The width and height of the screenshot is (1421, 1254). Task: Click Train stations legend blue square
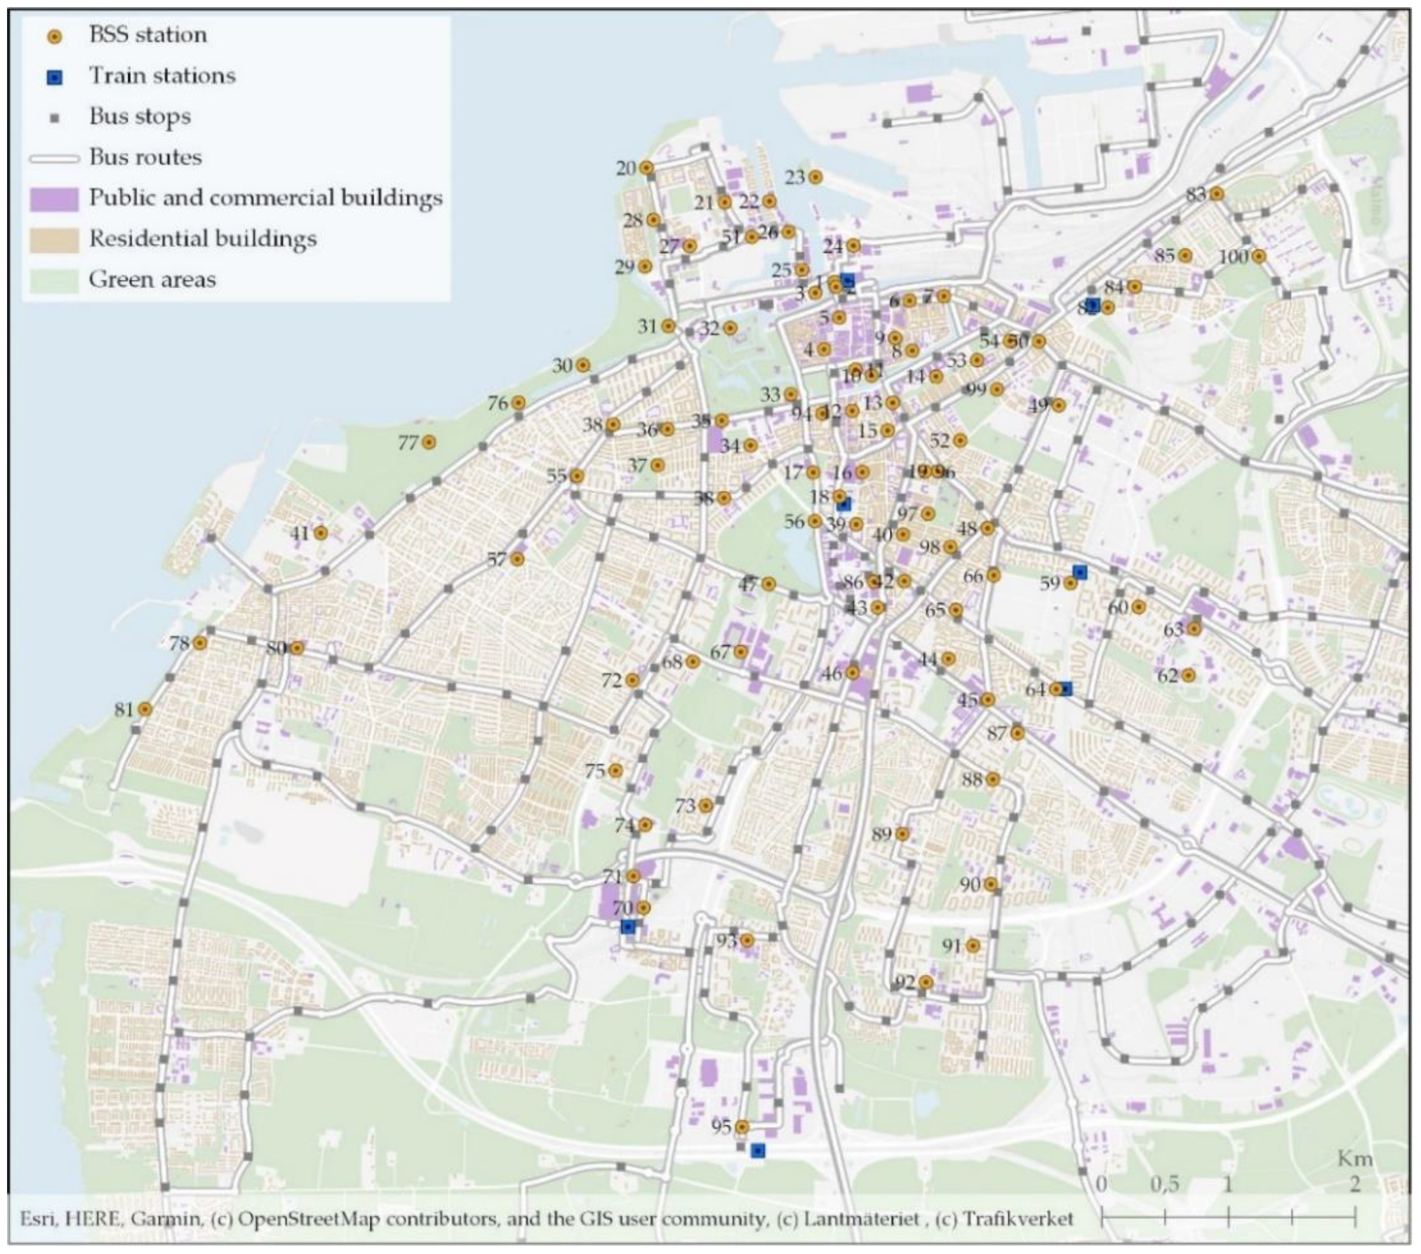point(54,77)
